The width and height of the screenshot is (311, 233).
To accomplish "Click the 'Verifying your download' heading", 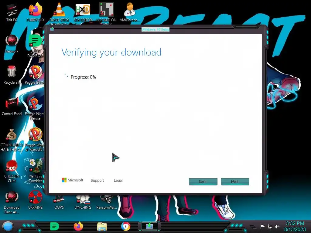I will pos(111,52).
